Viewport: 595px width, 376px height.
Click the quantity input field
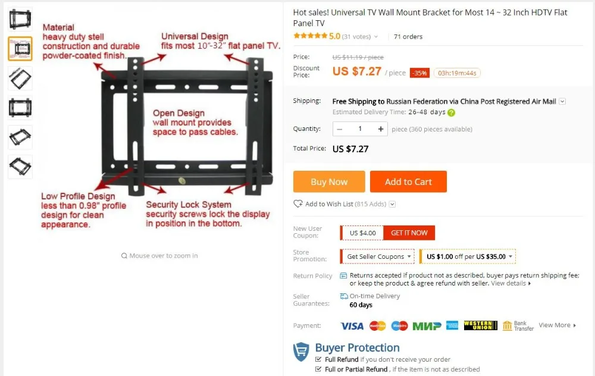[360, 129]
